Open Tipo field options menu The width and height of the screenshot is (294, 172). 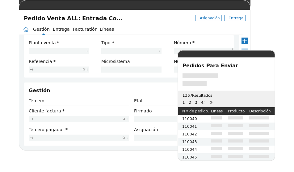160,51
